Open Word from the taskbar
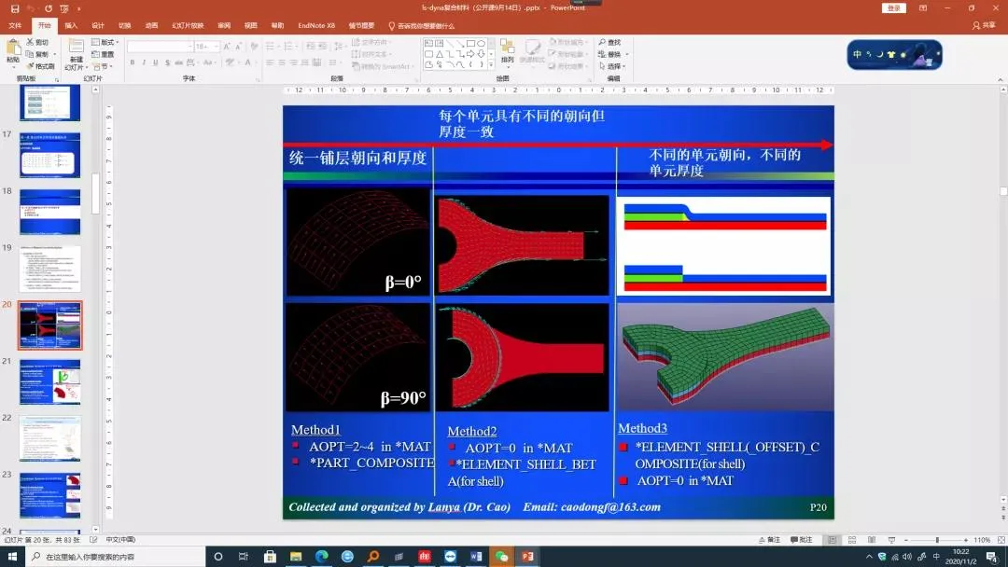1008x567 pixels. click(x=476, y=557)
